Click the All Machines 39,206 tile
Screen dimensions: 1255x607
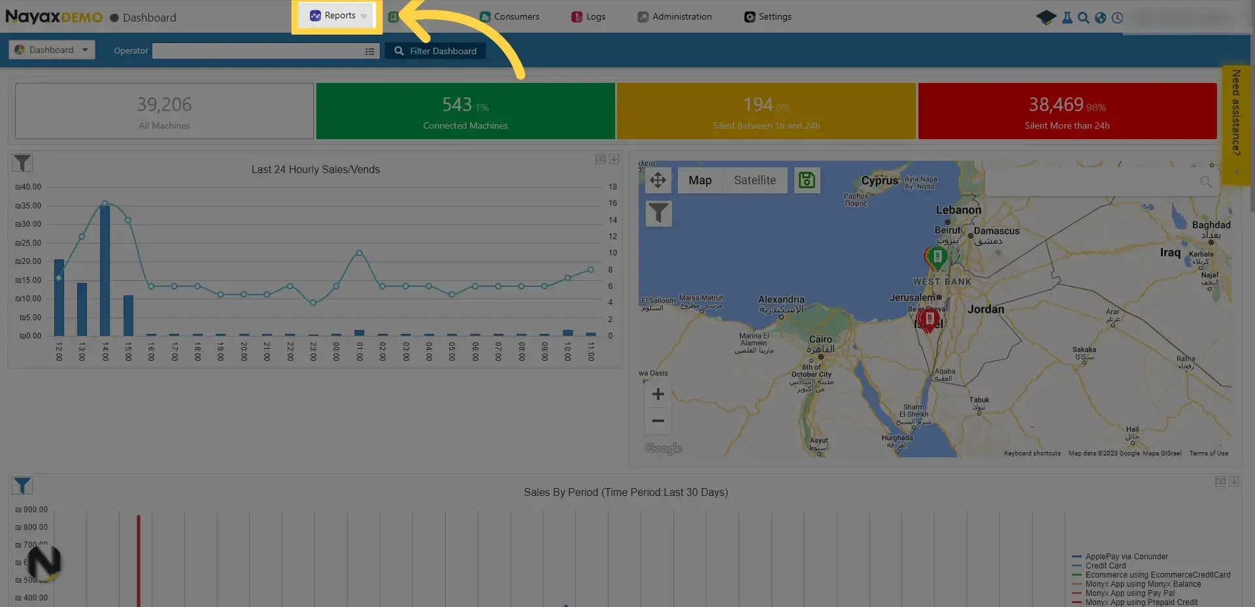pos(164,111)
